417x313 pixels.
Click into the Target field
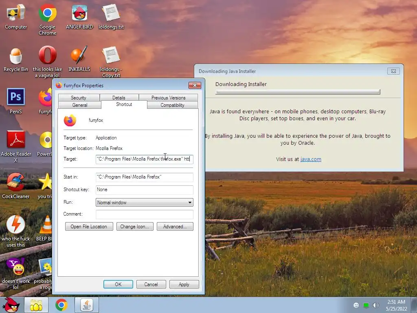click(x=145, y=159)
